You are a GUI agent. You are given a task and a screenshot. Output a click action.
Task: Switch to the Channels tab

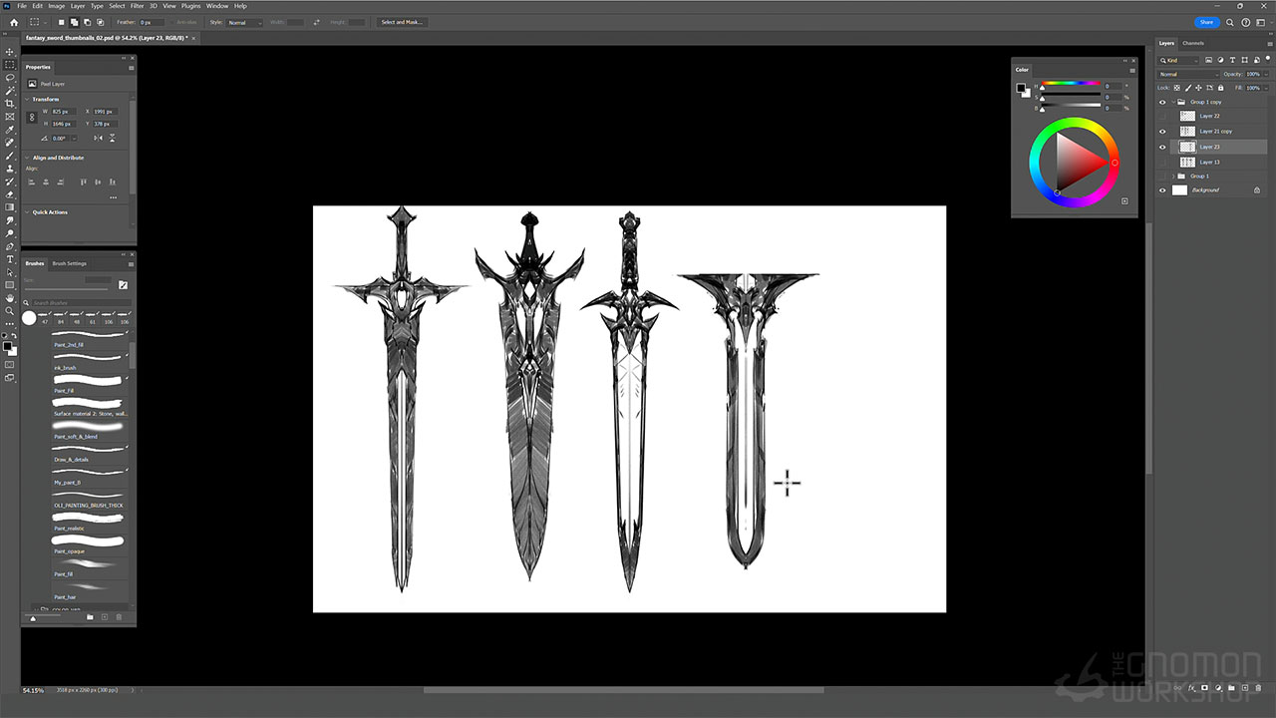click(1193, 43)
